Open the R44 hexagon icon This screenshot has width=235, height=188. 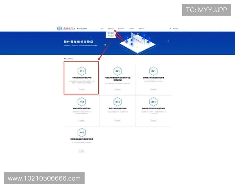pos(153,102)
